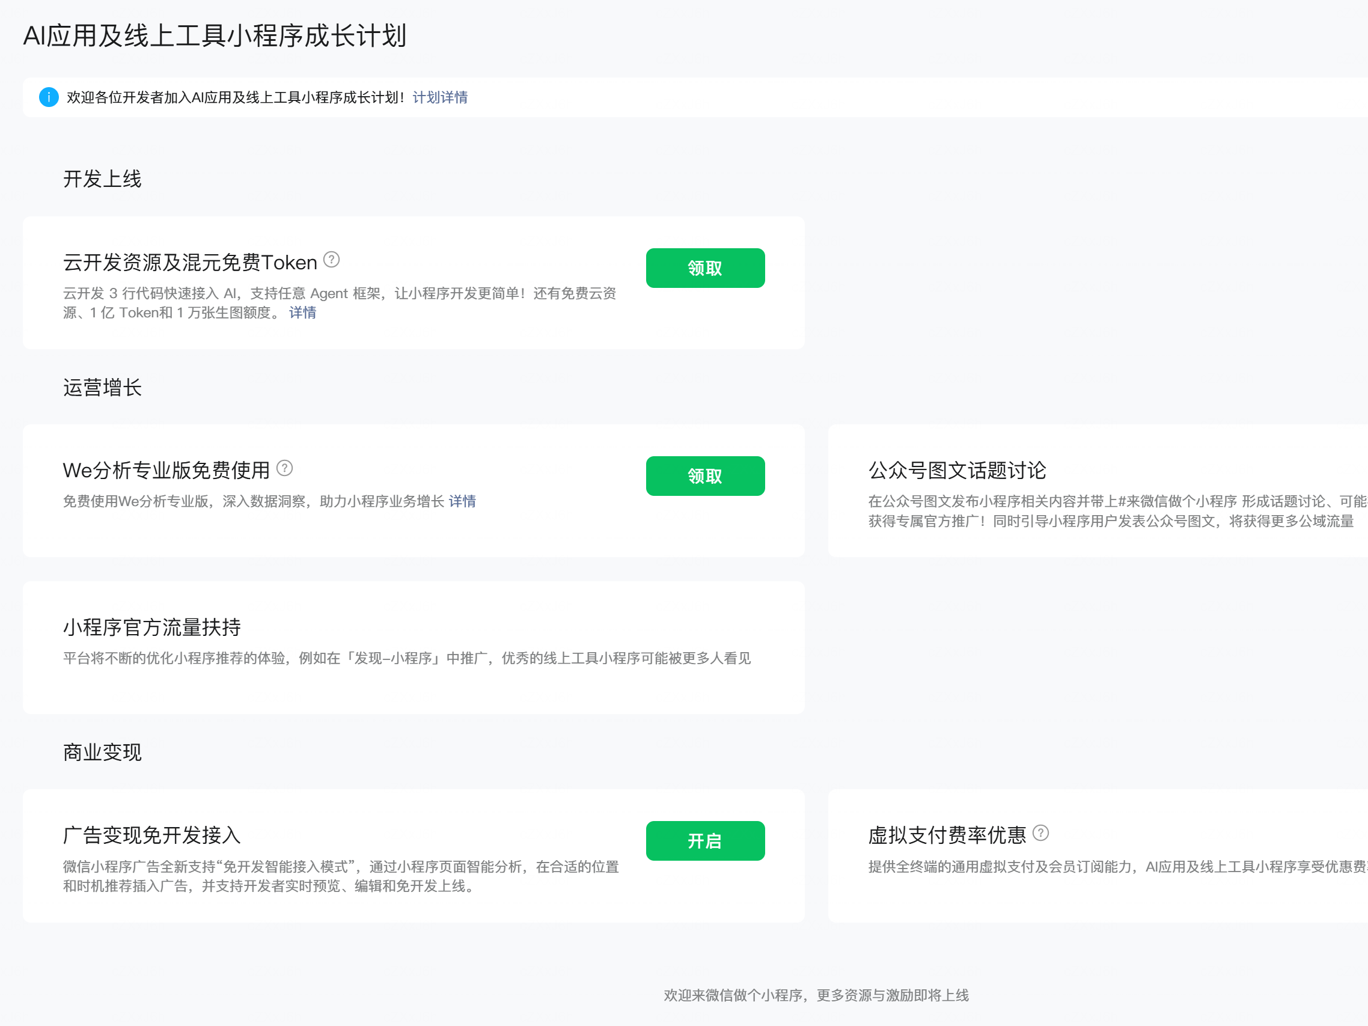The width and height of the screenshot is (1368, 1026).
Task: Select the 运营增长 section heading
Action: [x=102, y=388]
